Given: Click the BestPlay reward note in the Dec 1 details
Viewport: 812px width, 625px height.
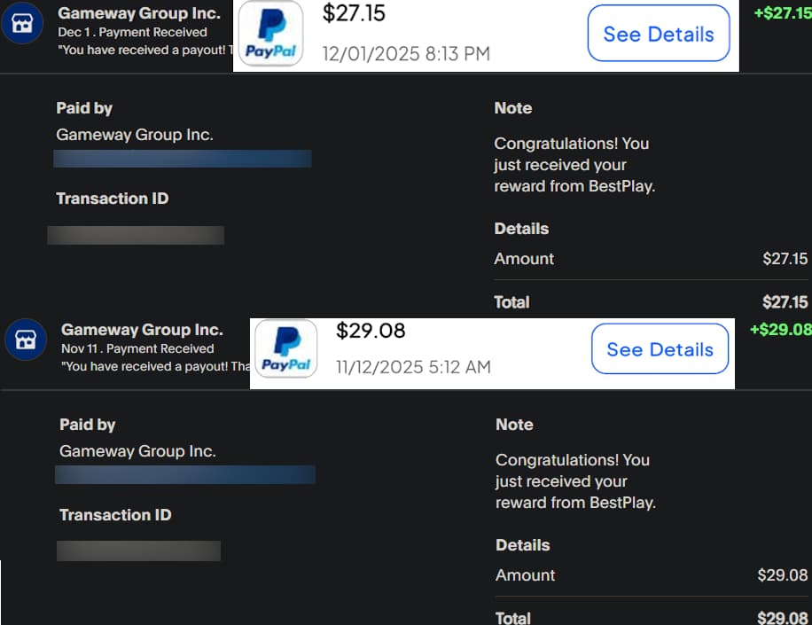Looking at the screenshot, I should tap(574, 165).
